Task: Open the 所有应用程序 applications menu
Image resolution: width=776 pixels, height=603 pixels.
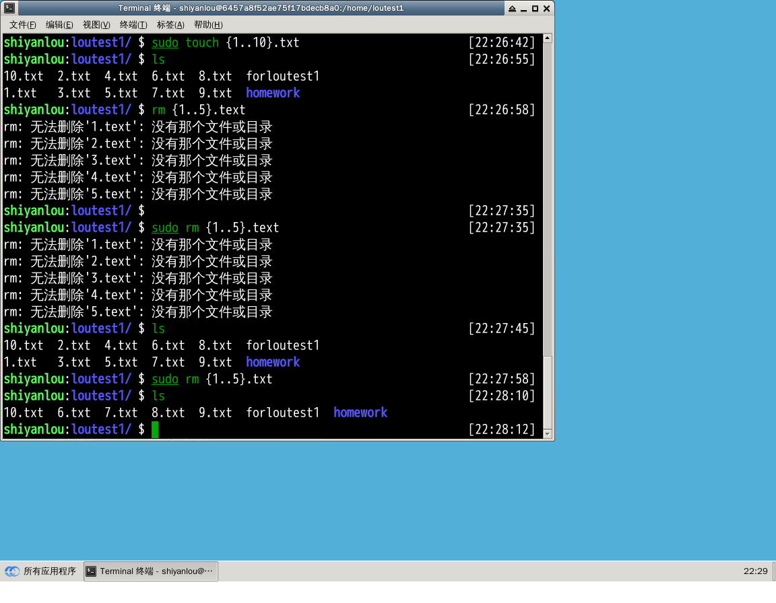Action: coord(42,571)
